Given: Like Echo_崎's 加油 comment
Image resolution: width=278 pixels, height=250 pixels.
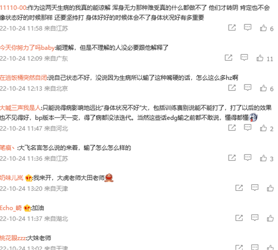Looking at the screenshot, I should coord(270,218).
